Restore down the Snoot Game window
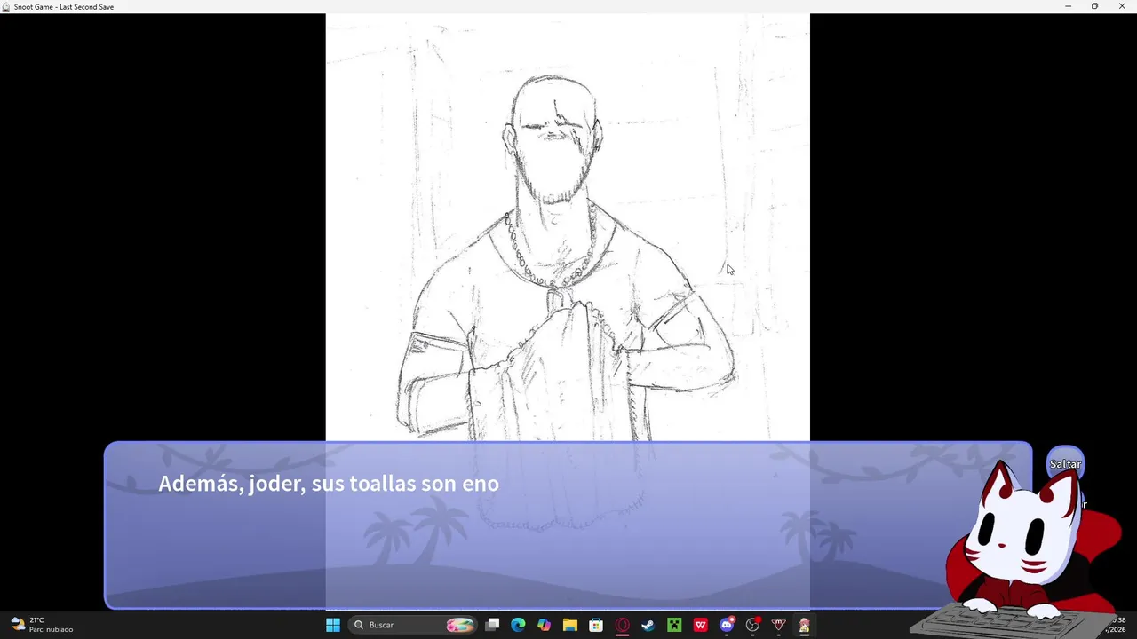The width and height of the screenshot is (1137, 639). (1094, 6)
